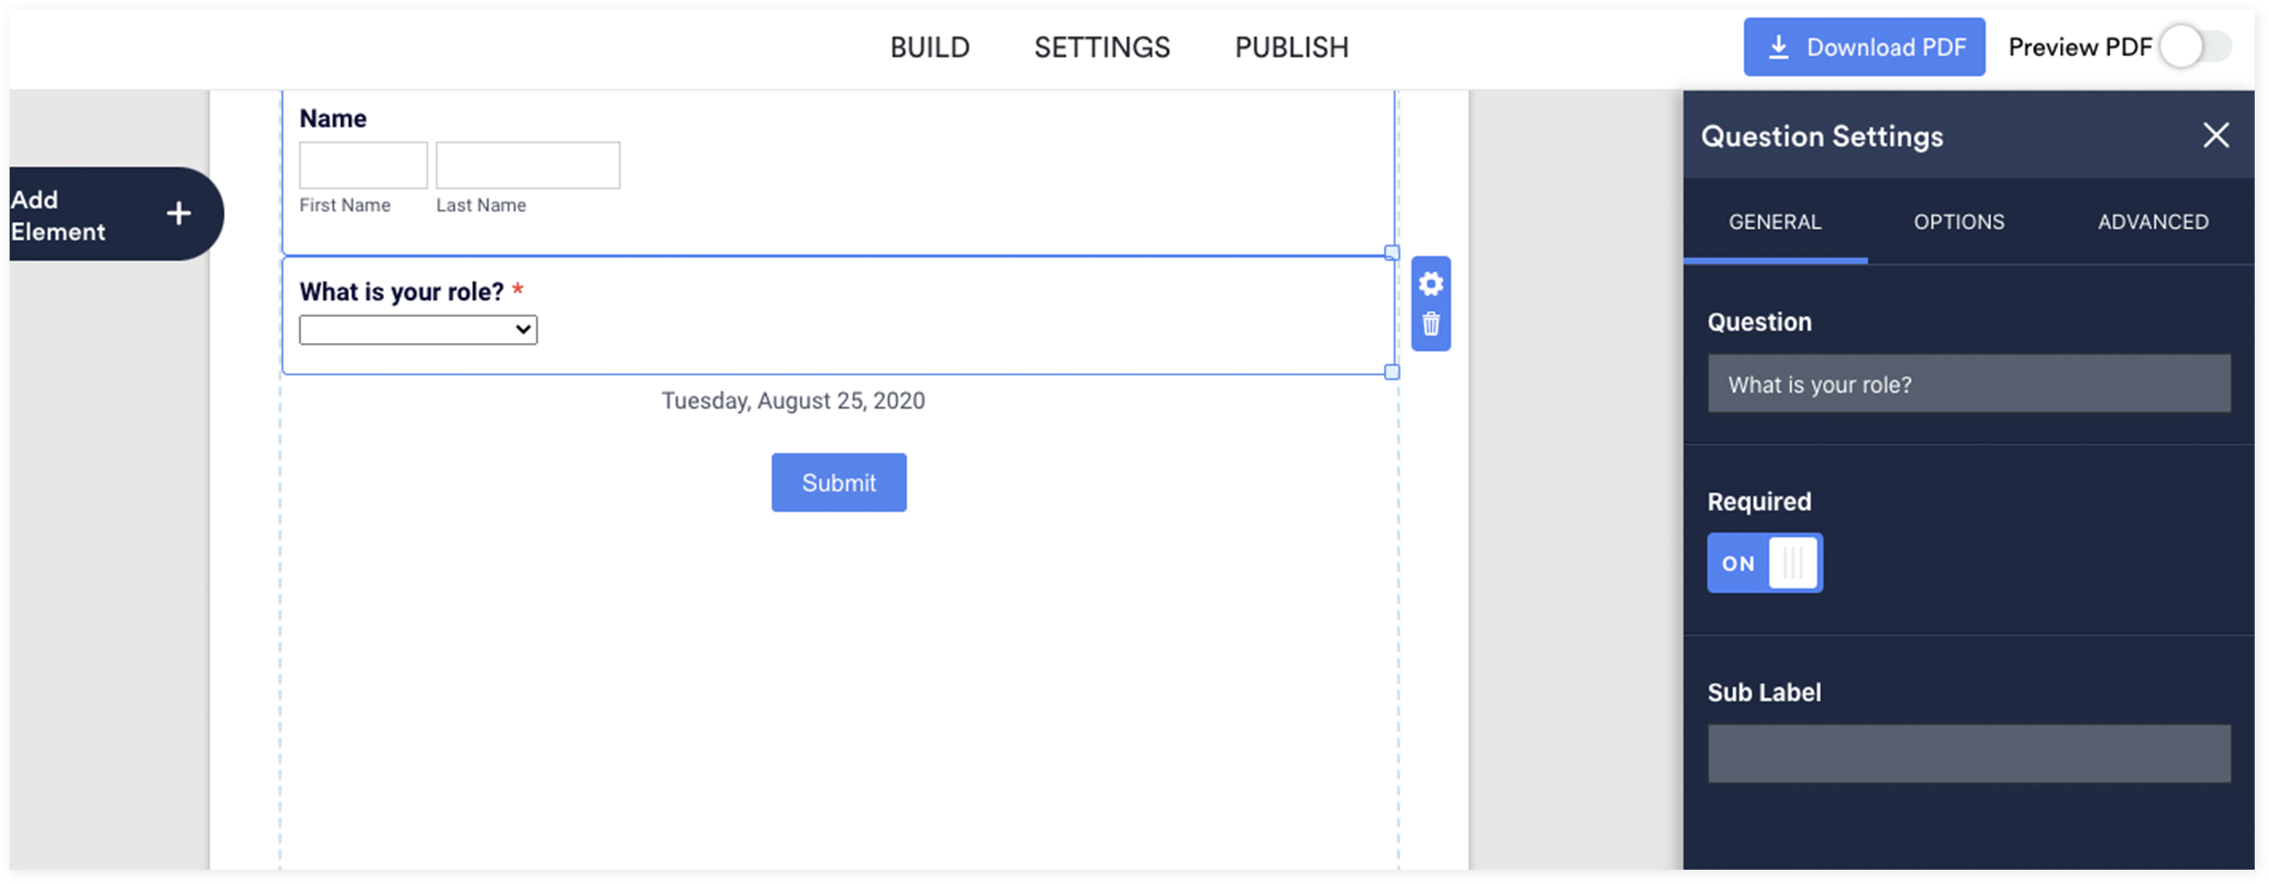Go to the SETTINGS menu
Image resolution: width=2269 pixels, height=884 pixels.
coord(1101,48)
